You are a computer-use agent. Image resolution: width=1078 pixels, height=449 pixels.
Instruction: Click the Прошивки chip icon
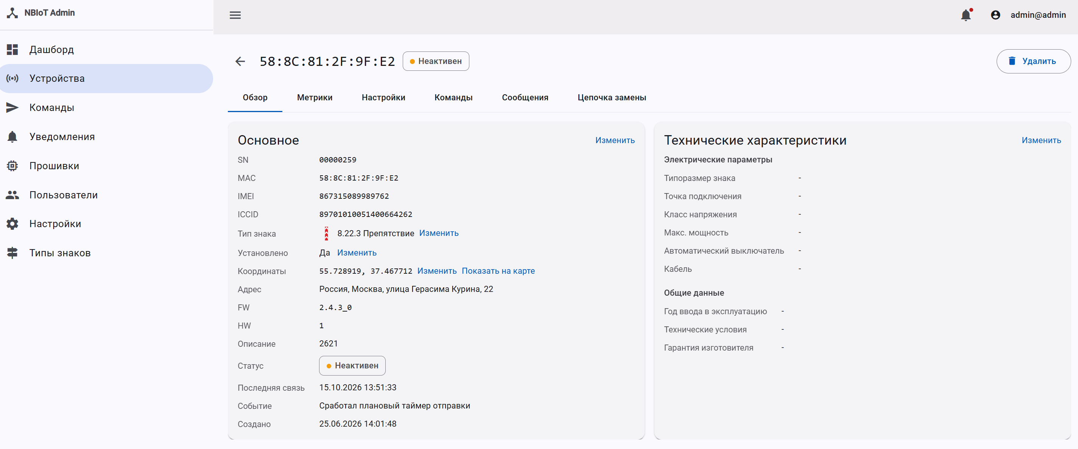coord(12,166)
